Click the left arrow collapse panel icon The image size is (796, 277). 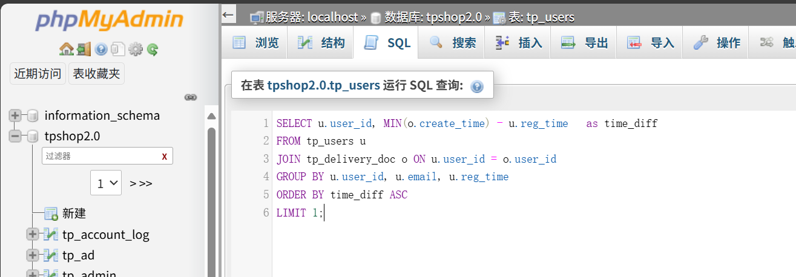(x=228, y=16)
